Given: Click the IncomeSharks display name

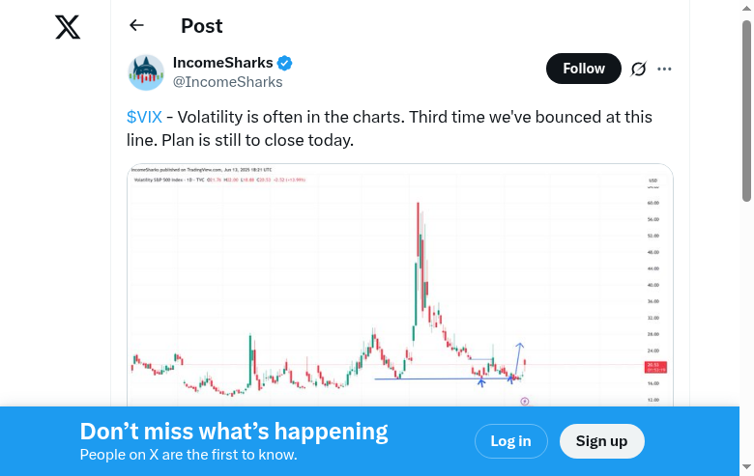Looking at the screenshot, I should click(x=222, y=63).
